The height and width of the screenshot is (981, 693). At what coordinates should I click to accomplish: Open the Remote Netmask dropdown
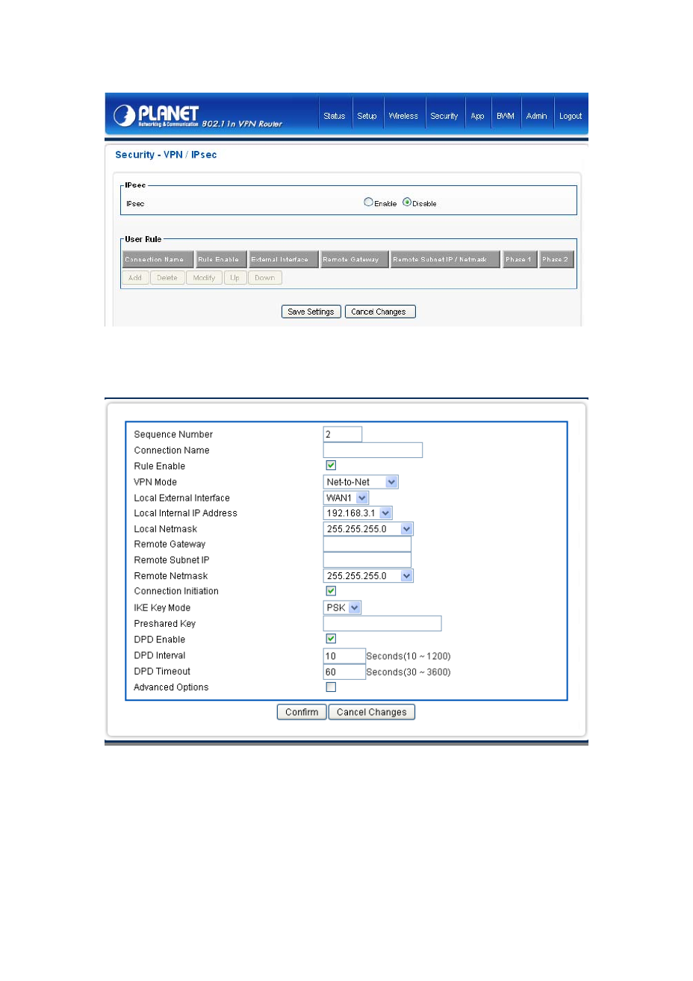tap(368, 576)
